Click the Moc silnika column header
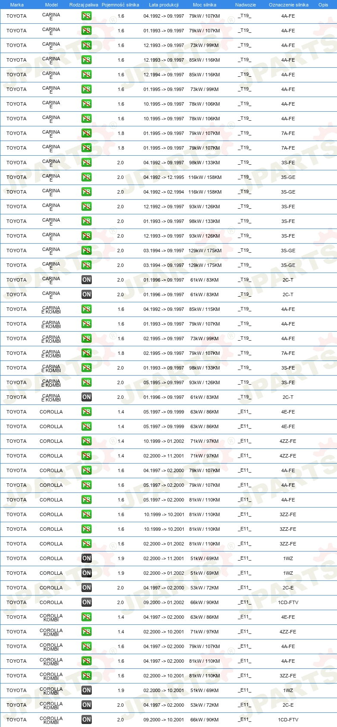This screenshot has height=727, width=337. (x=205, y=5)
